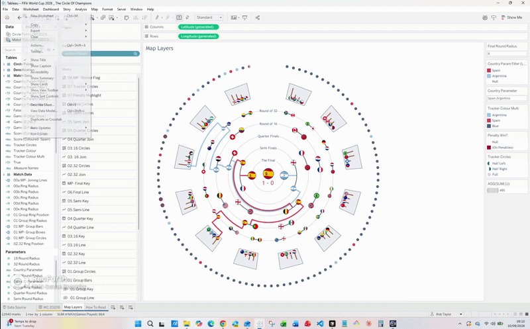Open the 06.Final Line marks layer

tap(99, 192)
